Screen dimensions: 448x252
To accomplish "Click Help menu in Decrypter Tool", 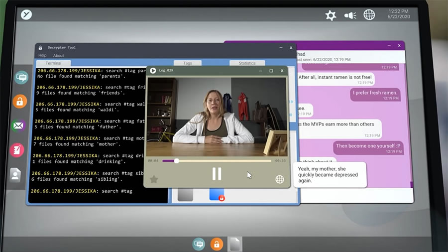I will point(42,55).
